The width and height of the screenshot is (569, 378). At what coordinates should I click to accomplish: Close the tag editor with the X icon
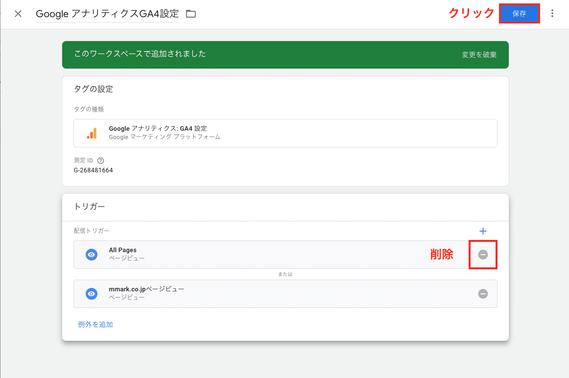[x=18, y=14]
